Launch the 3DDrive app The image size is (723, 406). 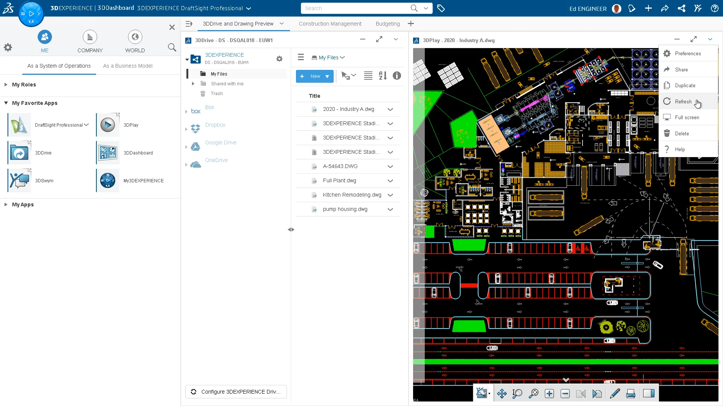tap(20, 153)
